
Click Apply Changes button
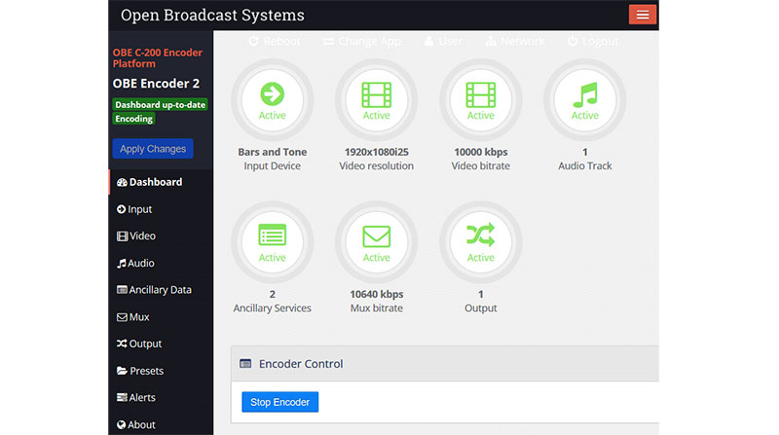click(x=153, y=149)
